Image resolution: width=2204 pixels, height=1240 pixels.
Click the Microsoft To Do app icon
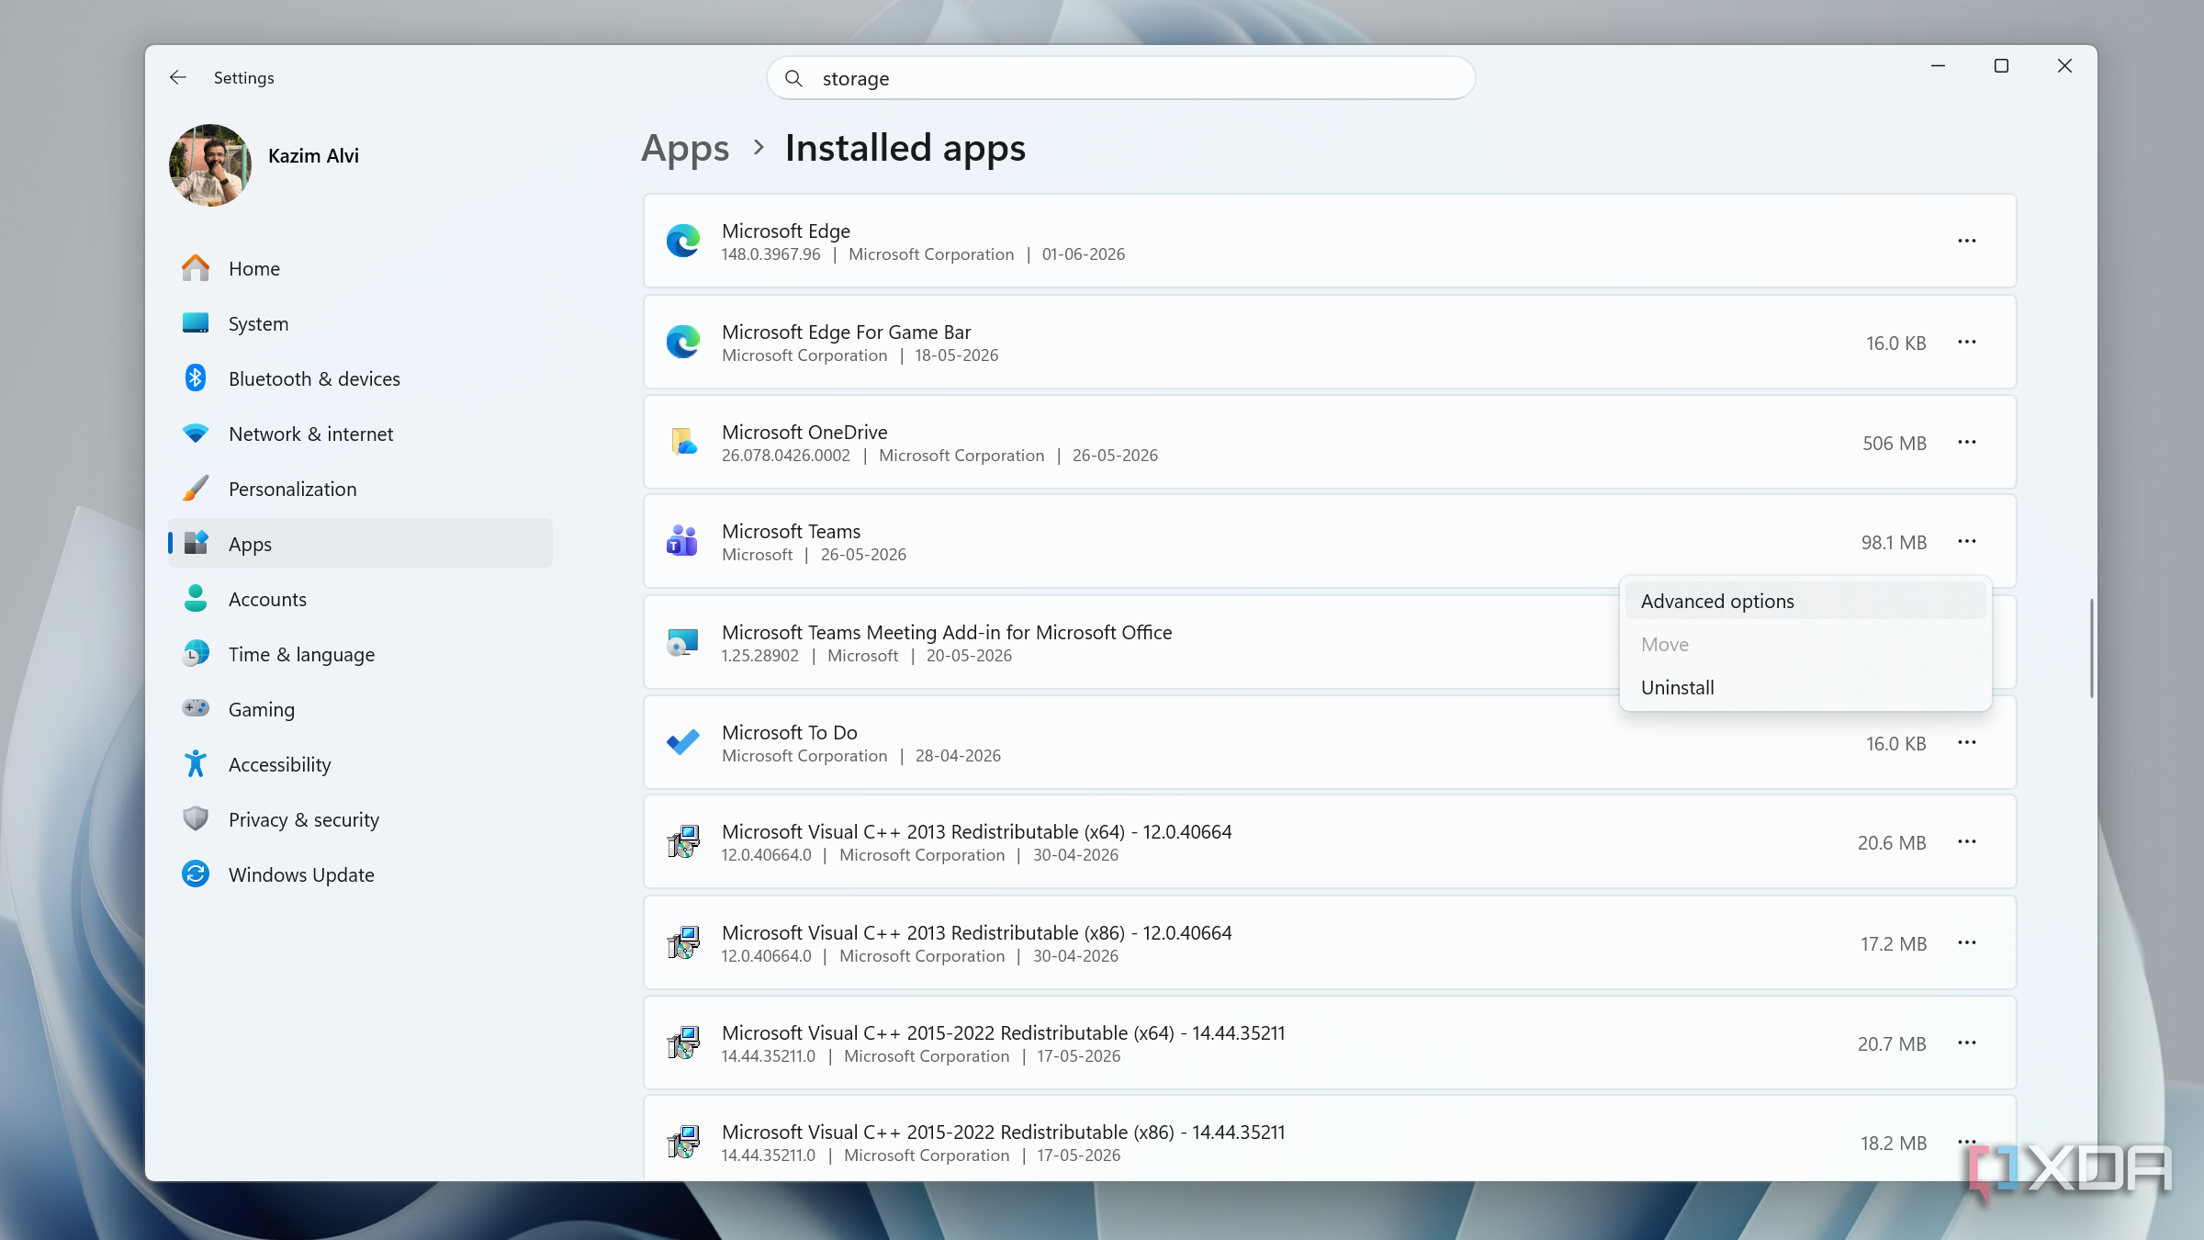coord(683,742)
